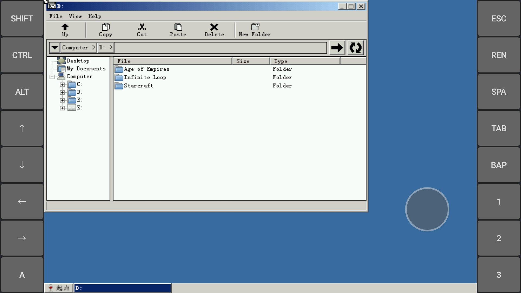Image resolution: width=521 pixels, height=293 pixels.
Task: Select the Infinite Loop row's Folder type
Action: pos(282,77)
